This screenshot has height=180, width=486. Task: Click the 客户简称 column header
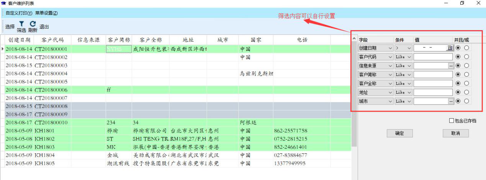119,40
